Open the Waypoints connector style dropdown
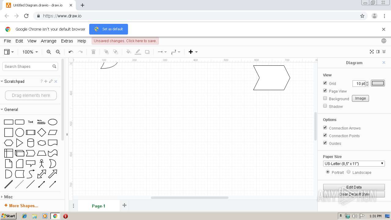391x220 pixels. [176, 52]
